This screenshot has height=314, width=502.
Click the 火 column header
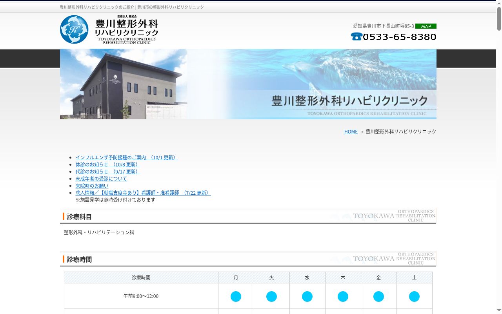(x=271, y=277)
